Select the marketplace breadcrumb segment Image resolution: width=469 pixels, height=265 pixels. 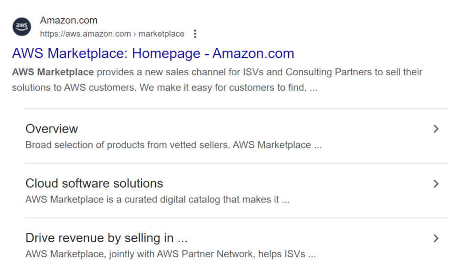tap(162, 34)
